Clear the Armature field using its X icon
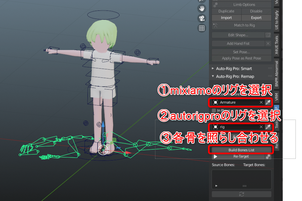This screenshot has height=201, width=302. pos(261,102)
